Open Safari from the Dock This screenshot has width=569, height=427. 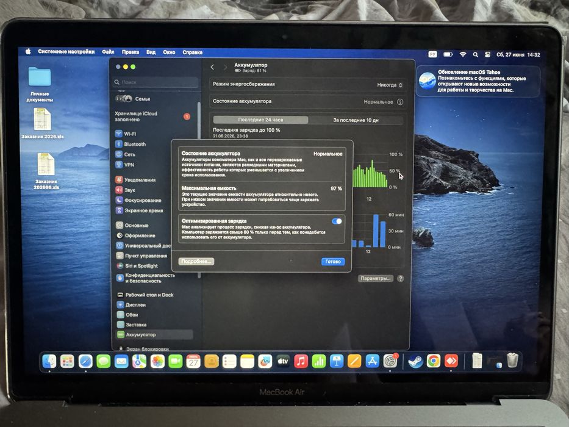click(x=85, y=361)
